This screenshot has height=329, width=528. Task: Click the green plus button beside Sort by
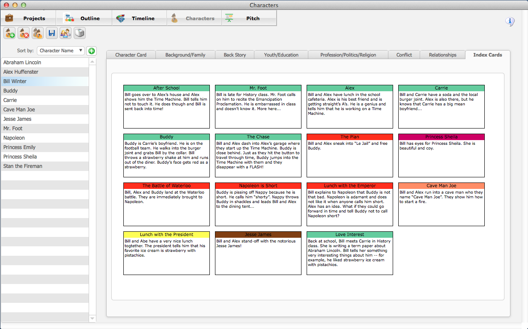pyautogui.click(x=91, y=51)
